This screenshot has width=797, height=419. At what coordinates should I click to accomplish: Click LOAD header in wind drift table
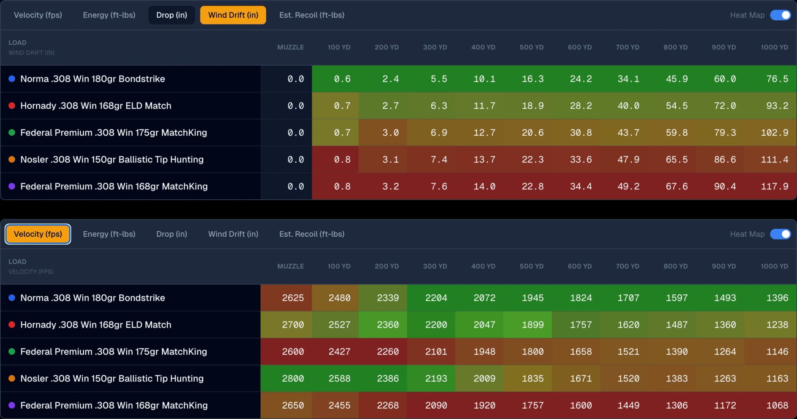pyautogui.click(x=17, y=43)
